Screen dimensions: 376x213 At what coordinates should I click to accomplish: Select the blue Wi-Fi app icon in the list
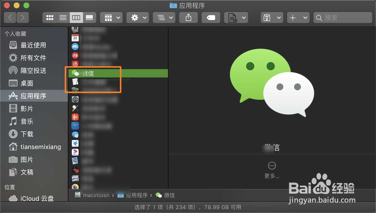tap(75, 126)
